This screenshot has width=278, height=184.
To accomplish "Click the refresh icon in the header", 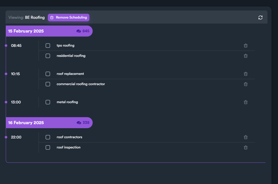I will point(260,18).
